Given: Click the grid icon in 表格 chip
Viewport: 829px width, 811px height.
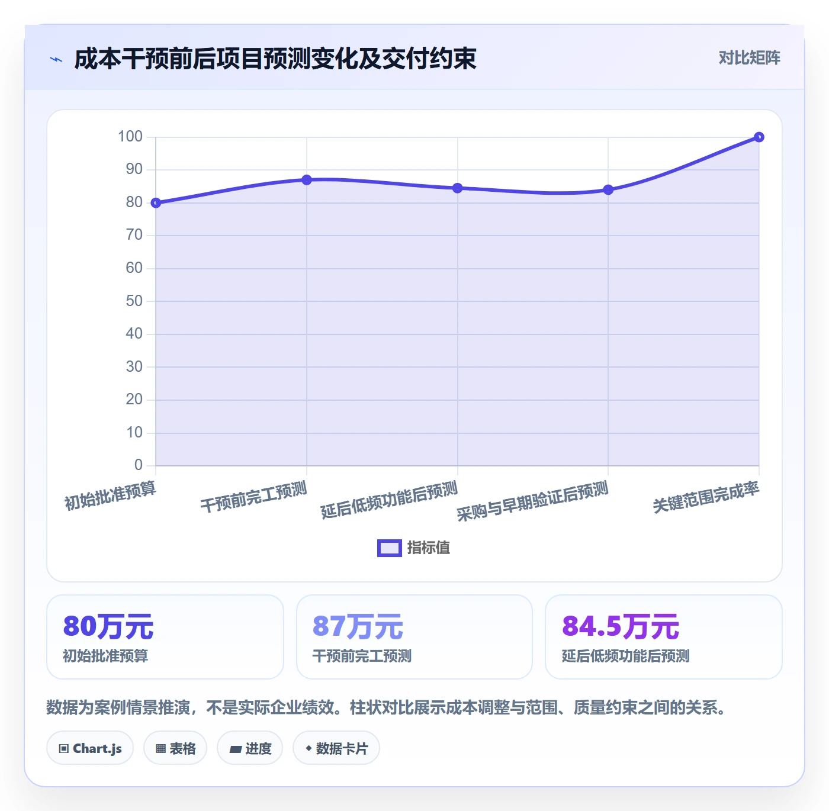Looking at the screenshot, I should (x=160, y=749).
